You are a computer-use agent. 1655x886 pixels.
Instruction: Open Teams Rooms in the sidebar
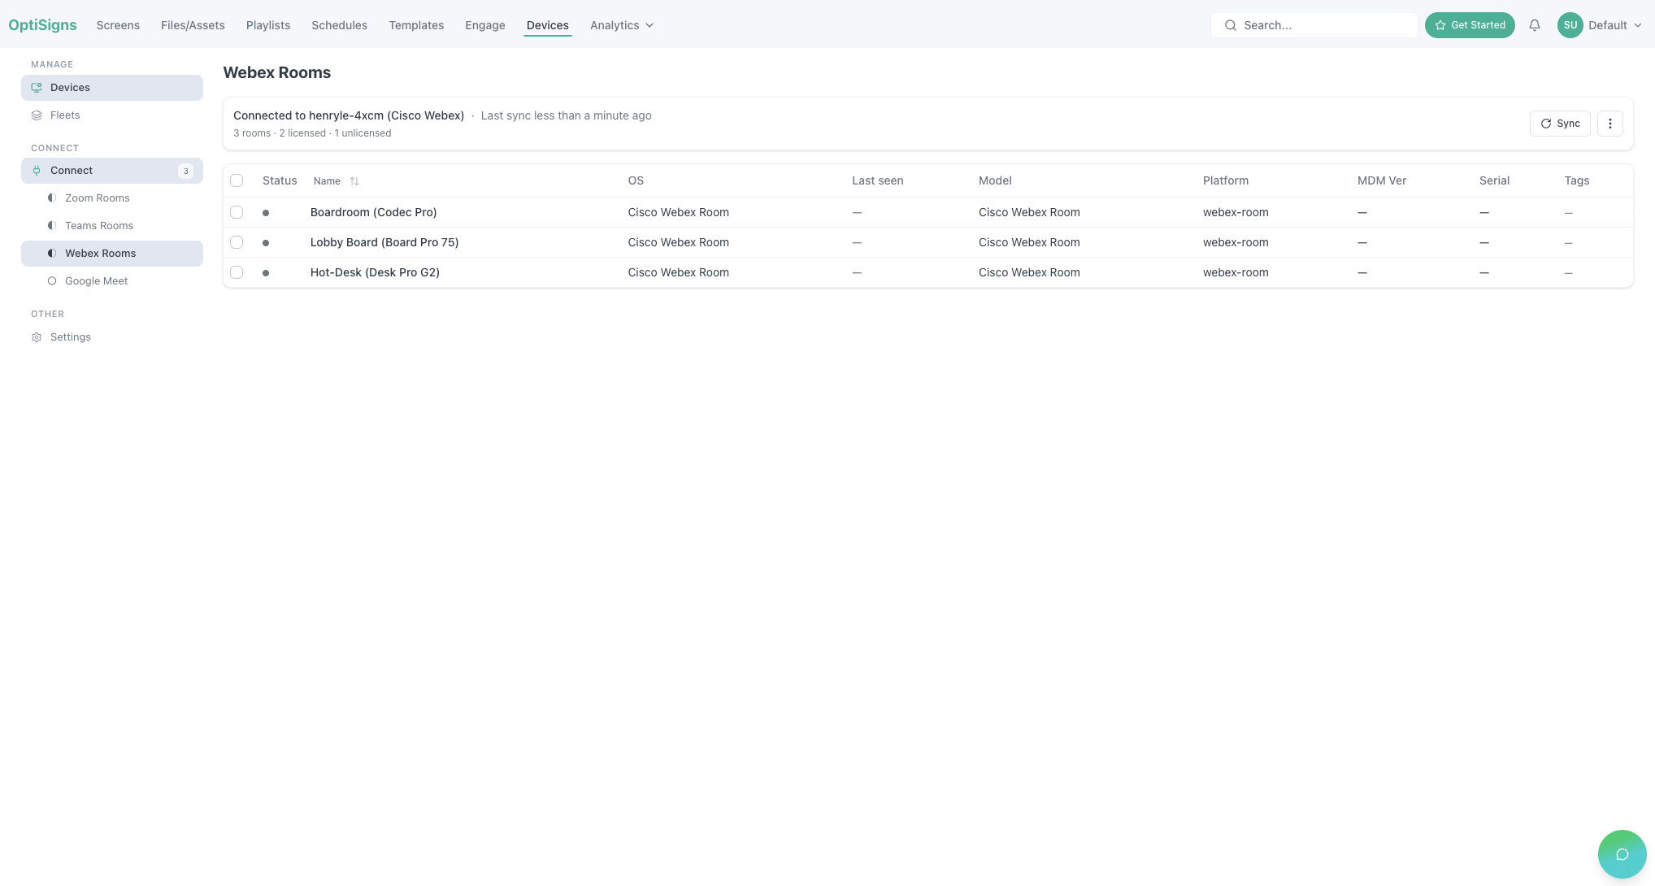click(112, 226)
